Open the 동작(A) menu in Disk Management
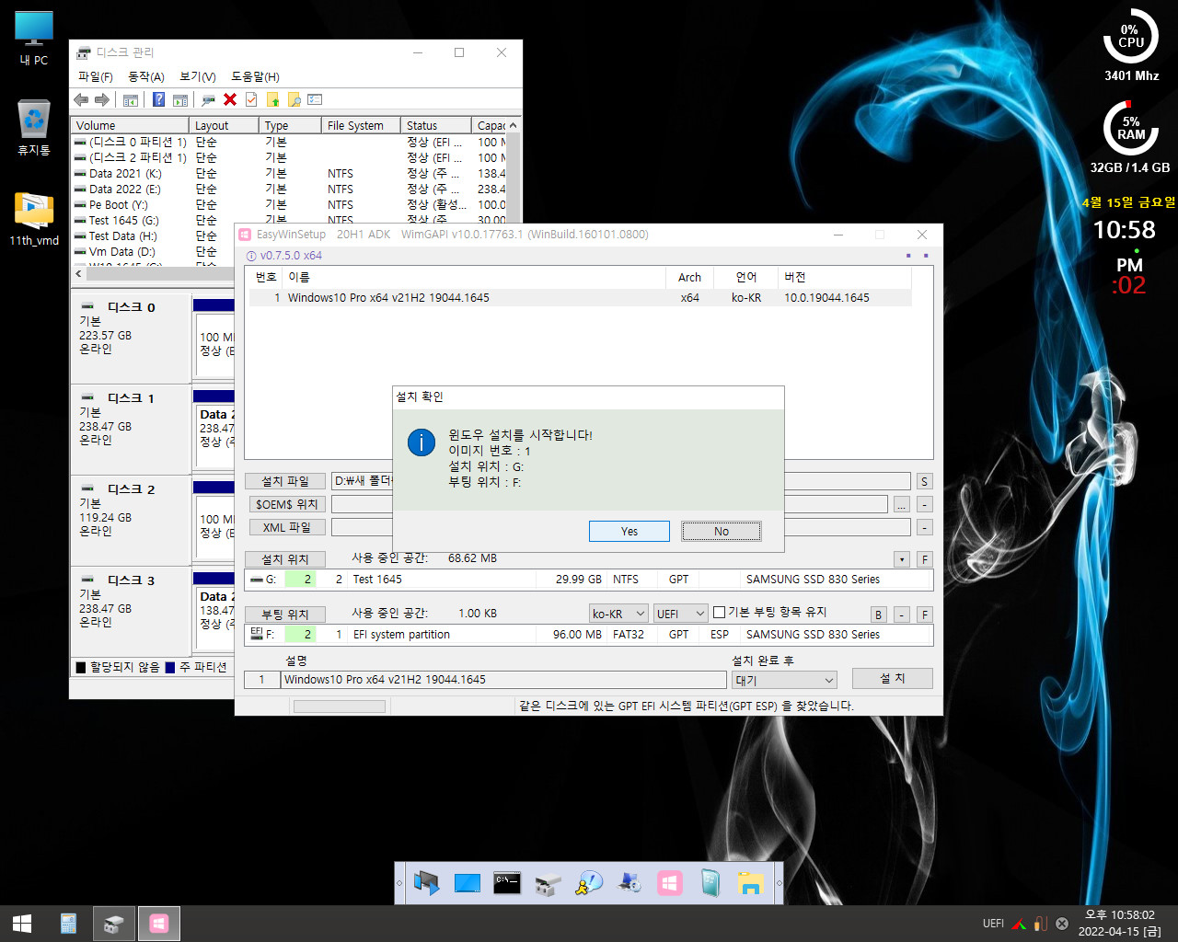This screenshot has height=942, width=1178. click(146, 76)
